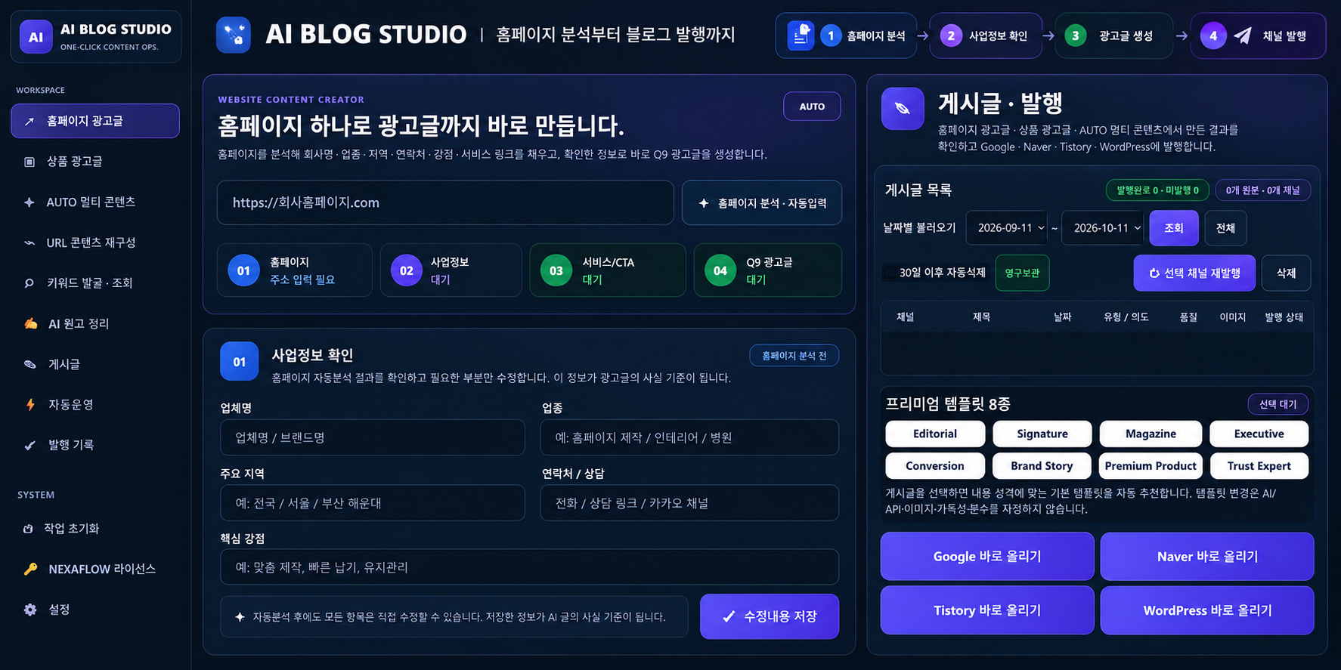Image resolution: width=1341 pixels, height=670 pixels.
Task: Click the document icon beside step 1 홈페이지 분석
Action: click(x=801, y=36)
